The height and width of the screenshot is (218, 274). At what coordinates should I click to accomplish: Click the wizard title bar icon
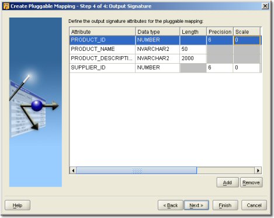[6, 6]
